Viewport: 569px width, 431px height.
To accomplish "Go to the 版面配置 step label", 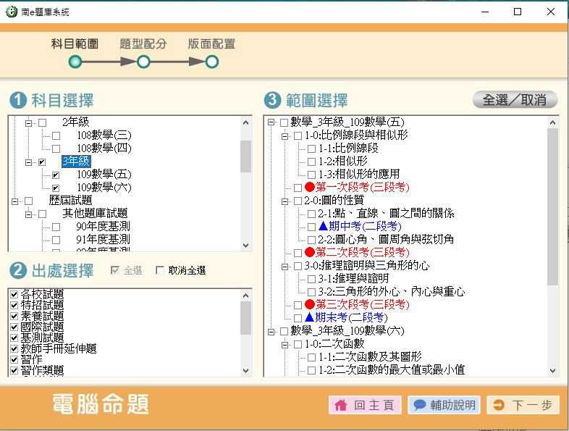I will tap(211, 43).
